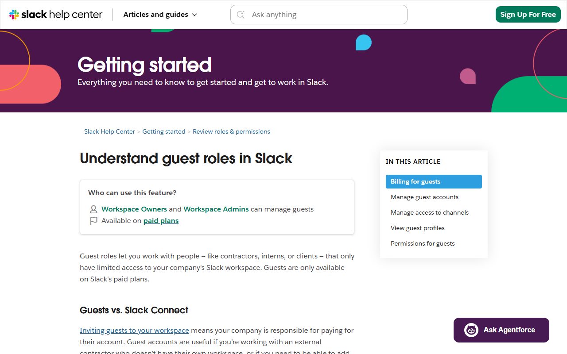This screenshot has width=567, height=354.
Task: Open Getting started breadcrumb link
Action: [x=164, y=131]
